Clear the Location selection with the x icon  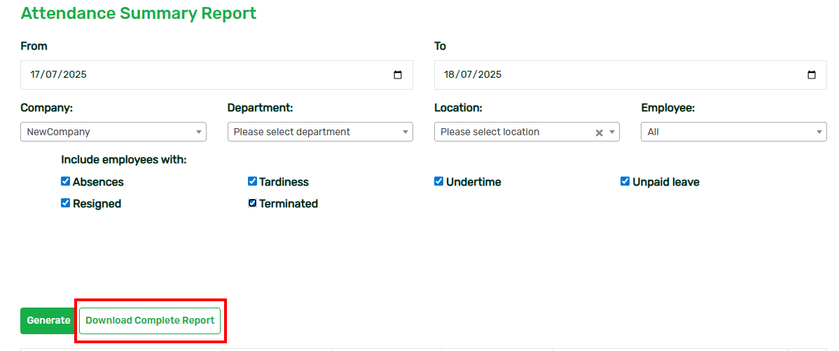pyautogui.click(x=599, y=132)
